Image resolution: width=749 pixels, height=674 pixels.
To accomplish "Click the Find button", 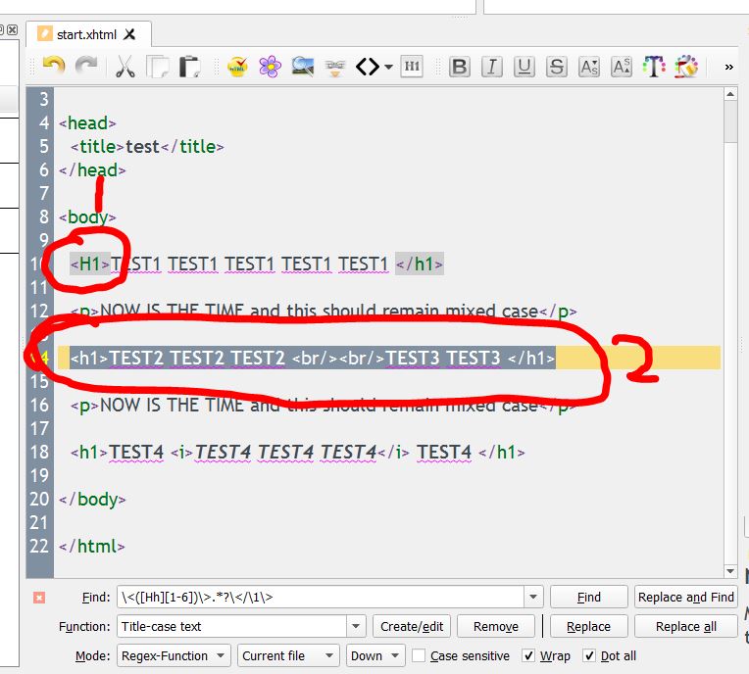I will click(588, 598).
